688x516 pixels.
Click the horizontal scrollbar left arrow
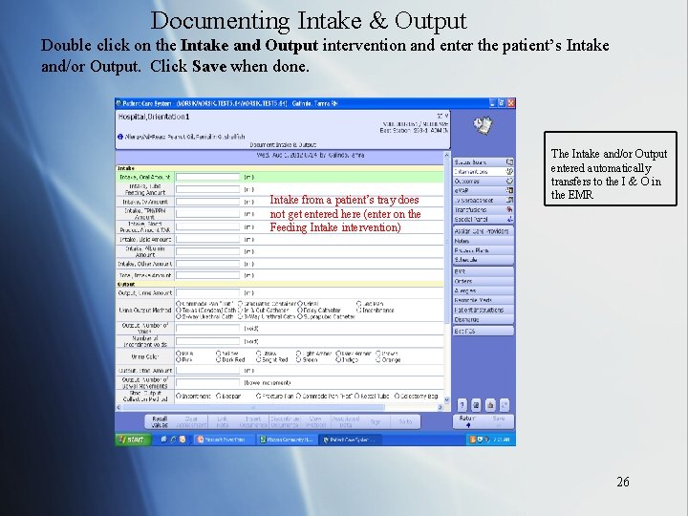(118, 408)
